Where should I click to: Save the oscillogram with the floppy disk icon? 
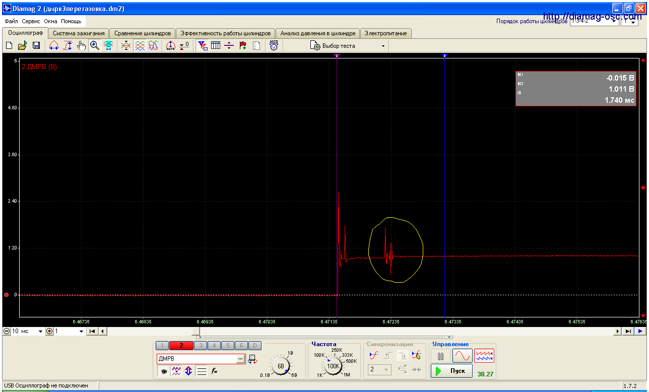pos(36,46)
